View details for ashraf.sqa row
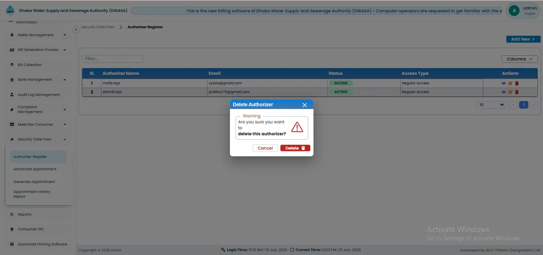This screenshot has height=255, width=543. (504, 92)
